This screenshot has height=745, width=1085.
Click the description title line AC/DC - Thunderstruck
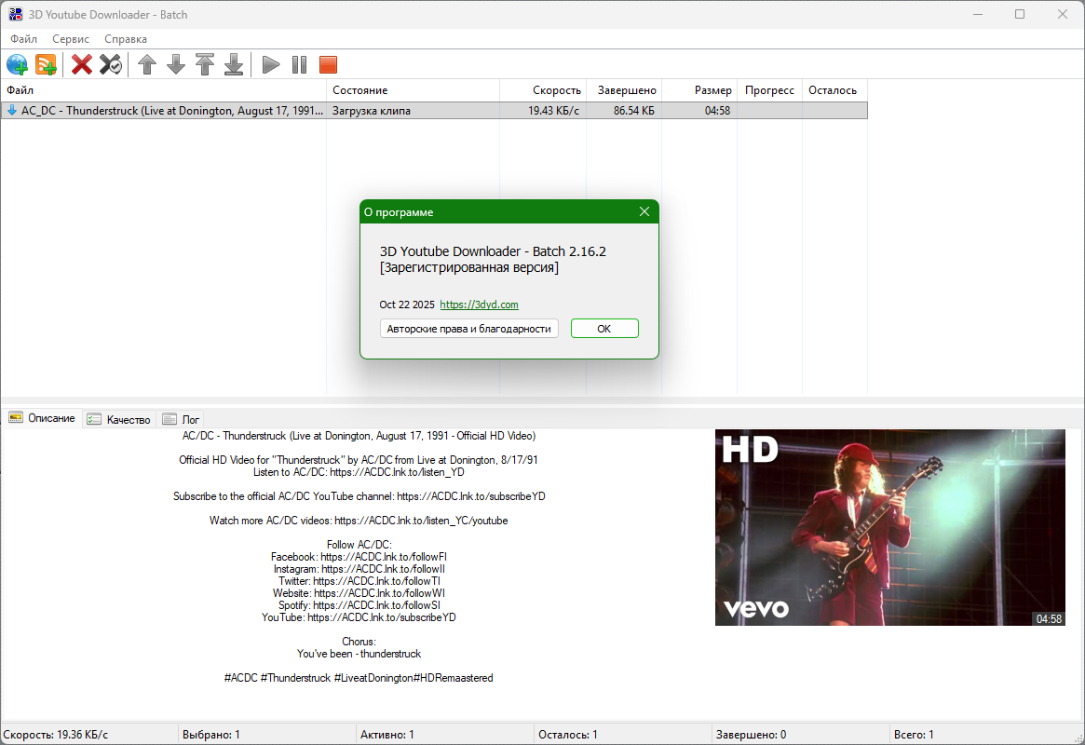(359, 436)
